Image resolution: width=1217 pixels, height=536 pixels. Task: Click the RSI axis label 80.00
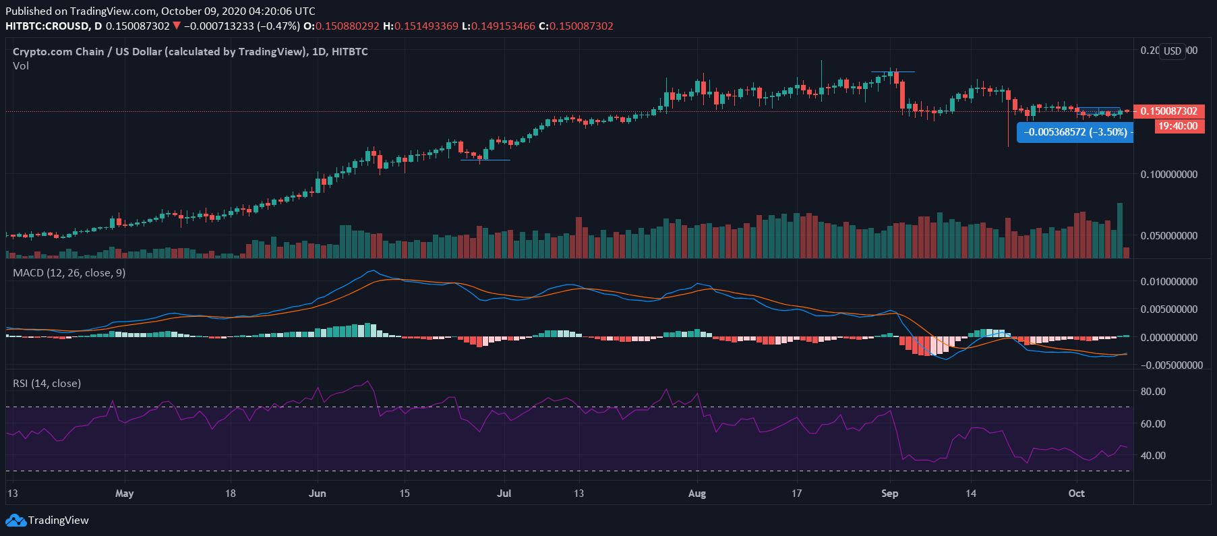pyautogui.click(x=1153, y=392)
